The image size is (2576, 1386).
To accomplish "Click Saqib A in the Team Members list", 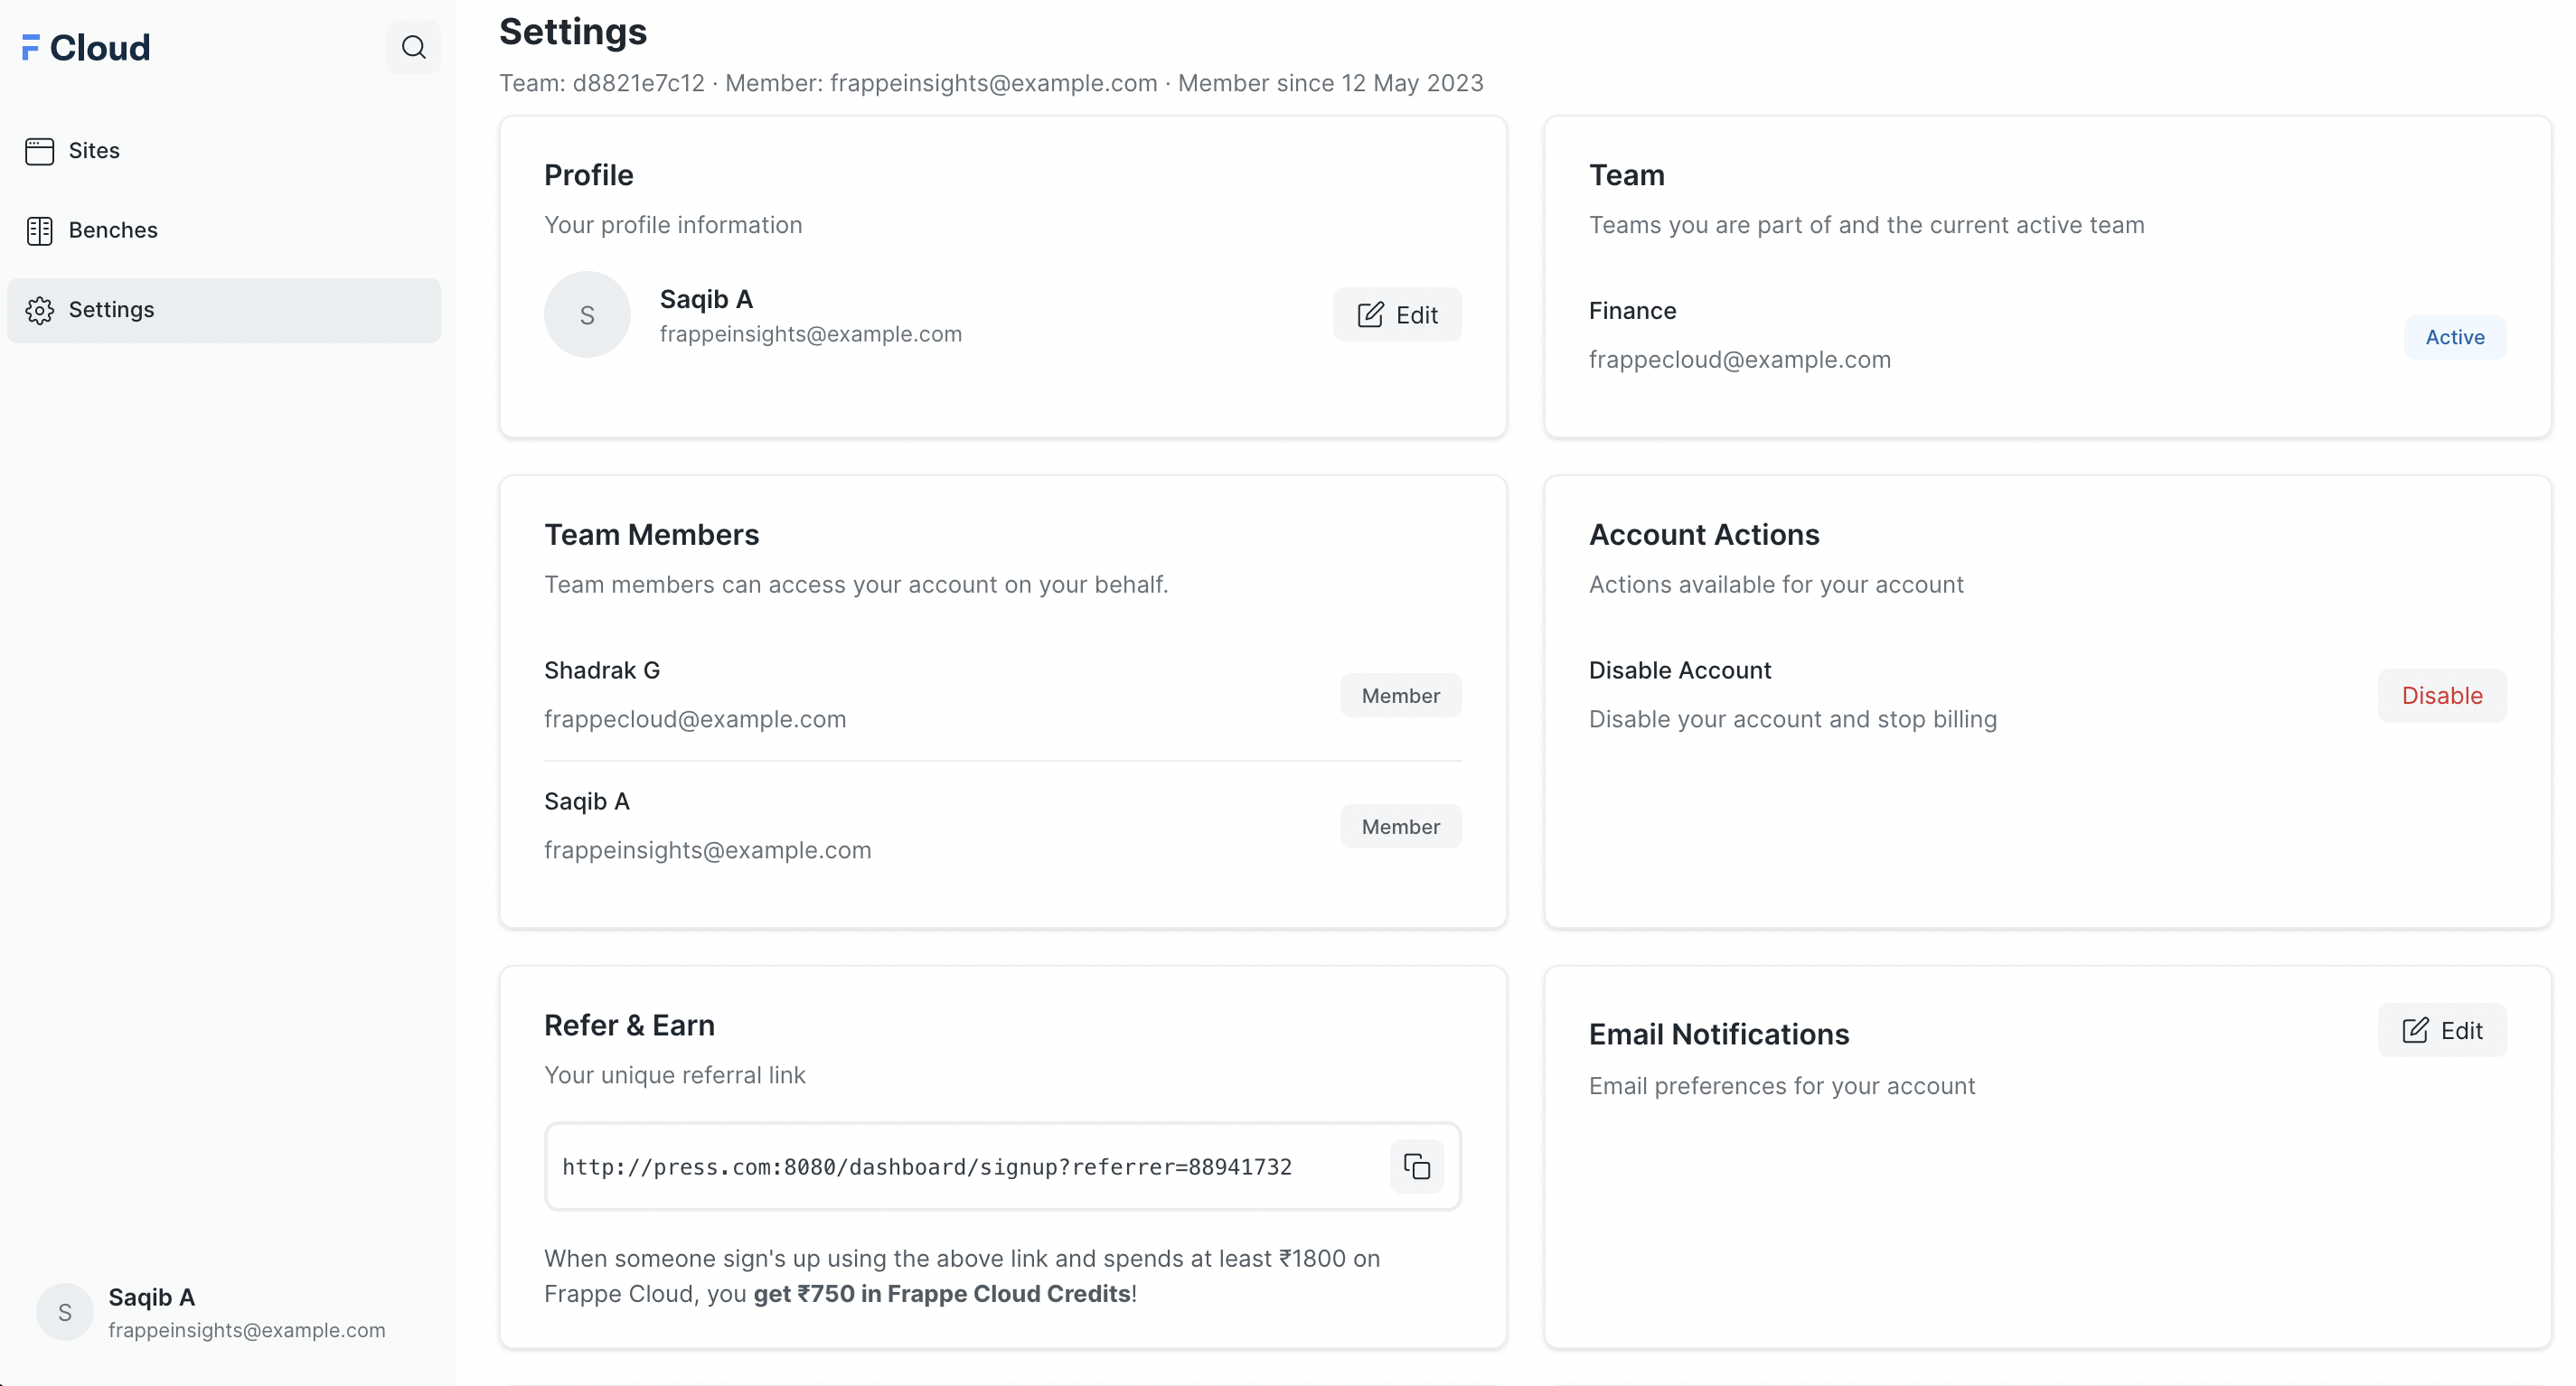I will tap(586, 801).
